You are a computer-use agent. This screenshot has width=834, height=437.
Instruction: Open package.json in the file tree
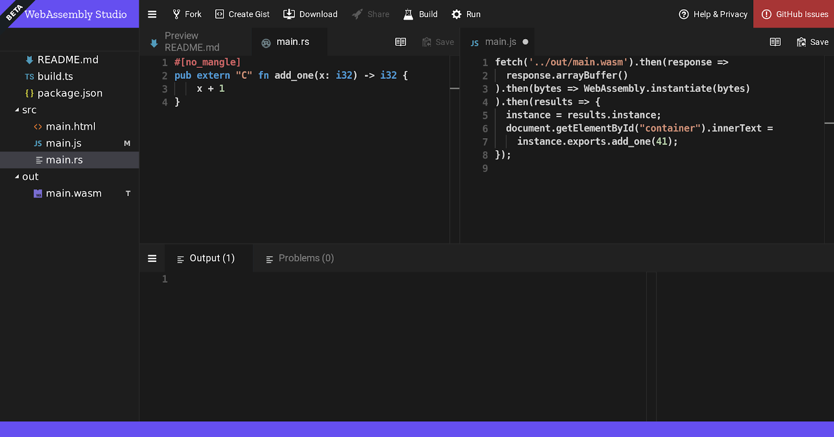coord(70,93)
